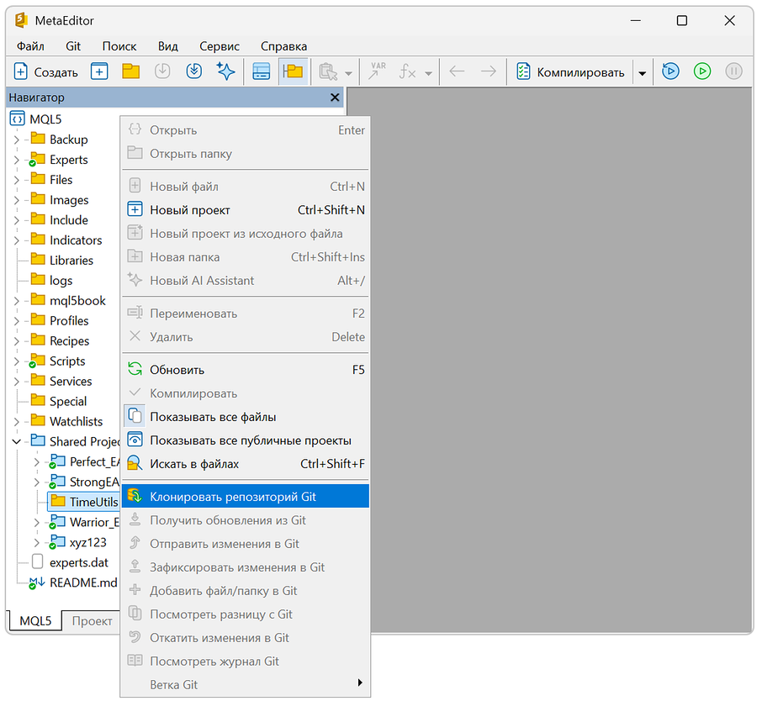The image size is (757, 701).
Task: Open the Файл menu
Action: click(x=30, y=46)
